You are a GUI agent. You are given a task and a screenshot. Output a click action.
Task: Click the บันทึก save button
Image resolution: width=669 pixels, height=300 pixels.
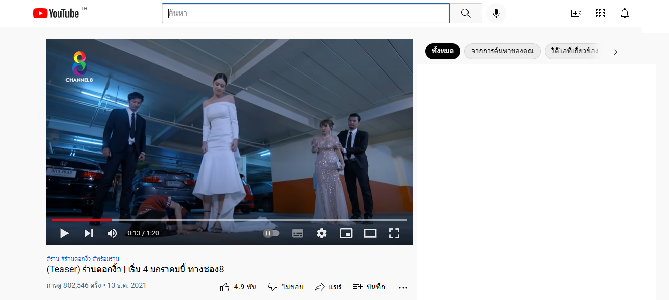click(x=369, y=287)
